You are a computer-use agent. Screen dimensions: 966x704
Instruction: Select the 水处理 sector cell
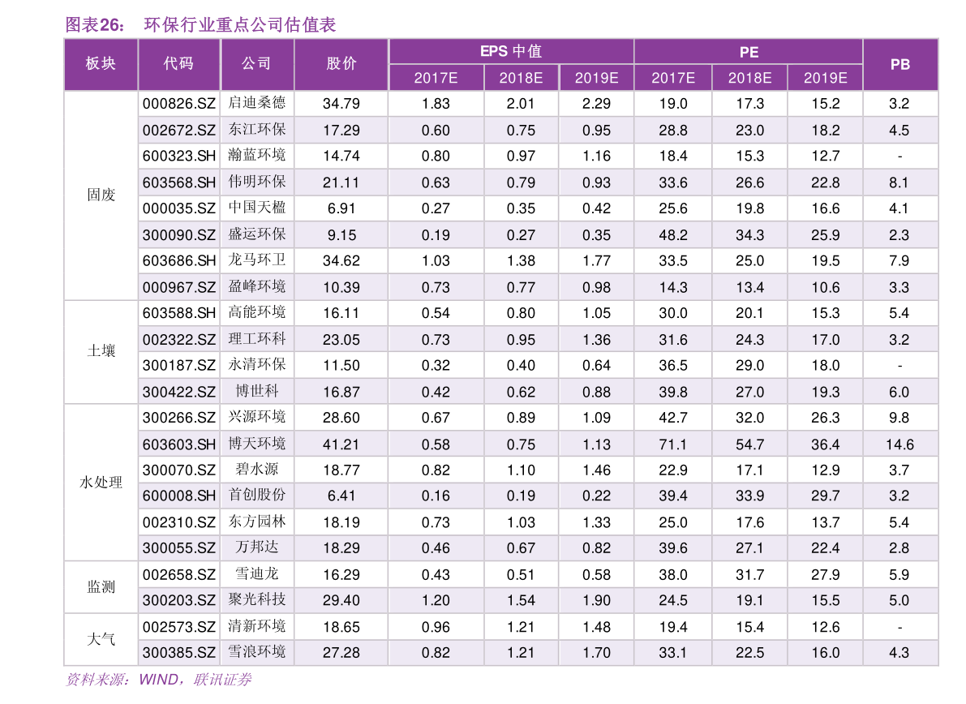tap(101, 483)
